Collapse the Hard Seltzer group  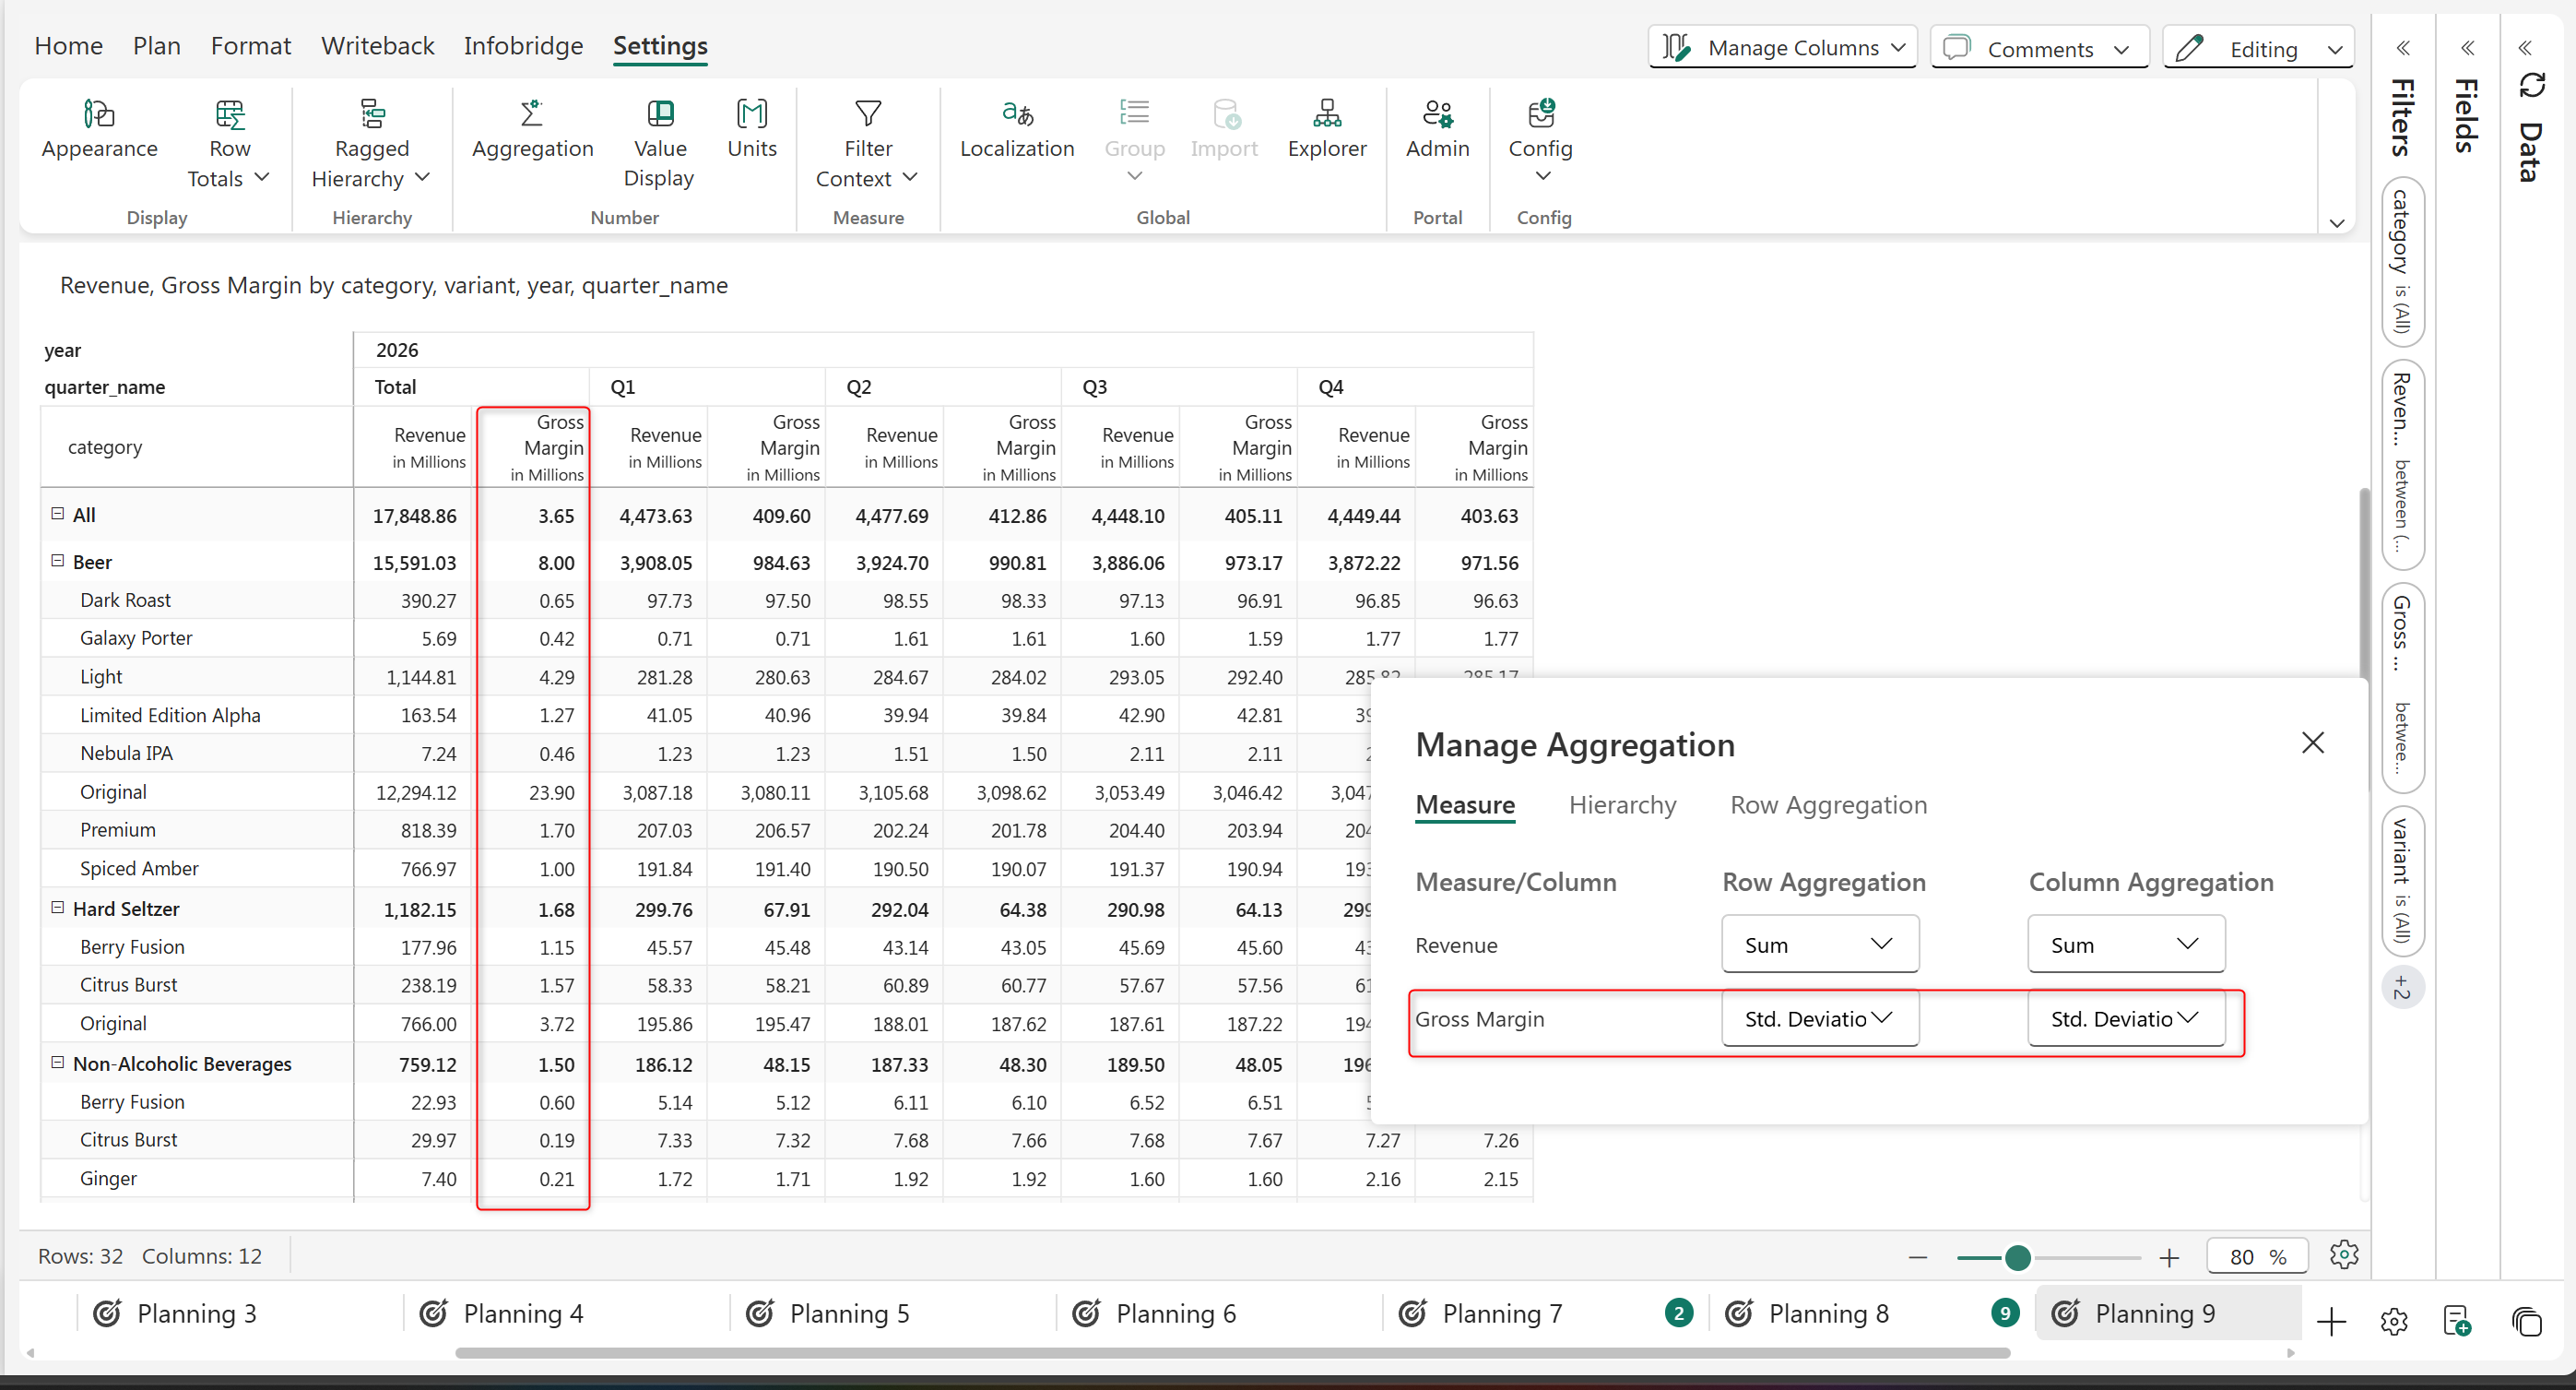click(58, 908)
